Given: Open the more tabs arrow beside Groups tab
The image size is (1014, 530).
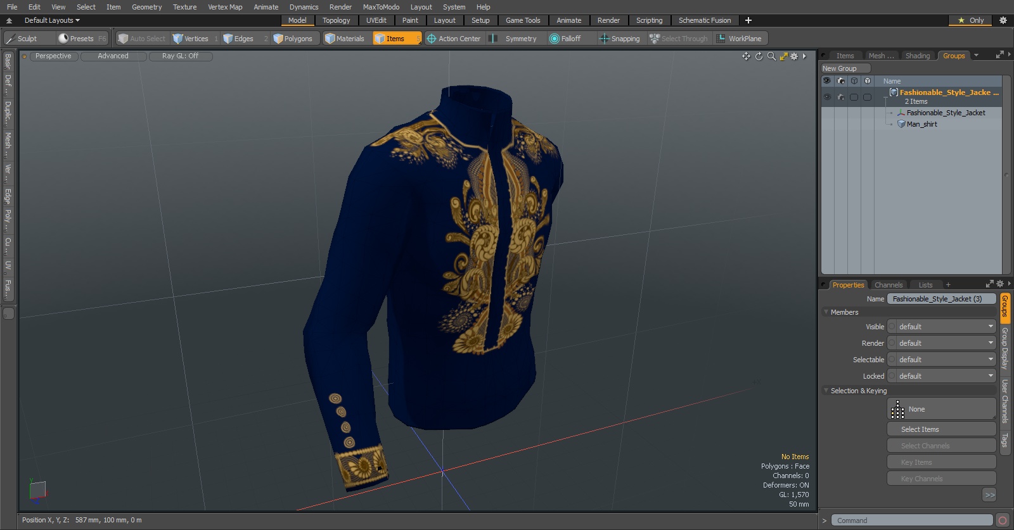Looking at the screenshot, I should (x=976, y=56).
